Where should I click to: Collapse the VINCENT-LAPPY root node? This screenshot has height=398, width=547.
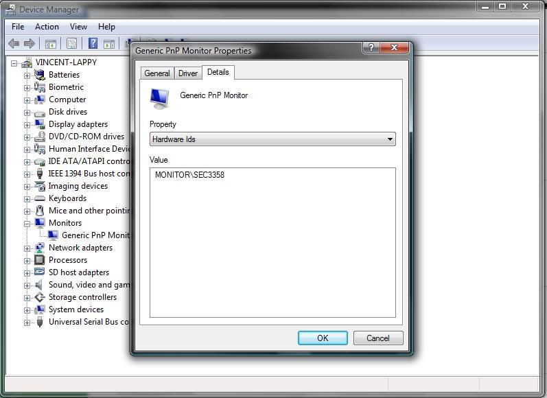pyautogui.click(x=14, y=63)
